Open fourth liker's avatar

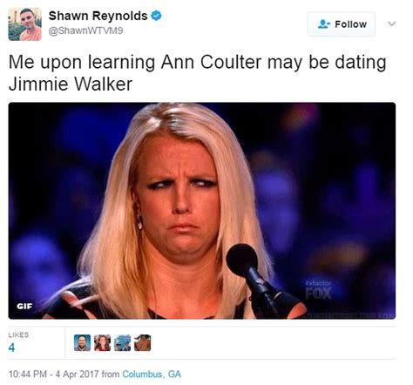[142, 342]
